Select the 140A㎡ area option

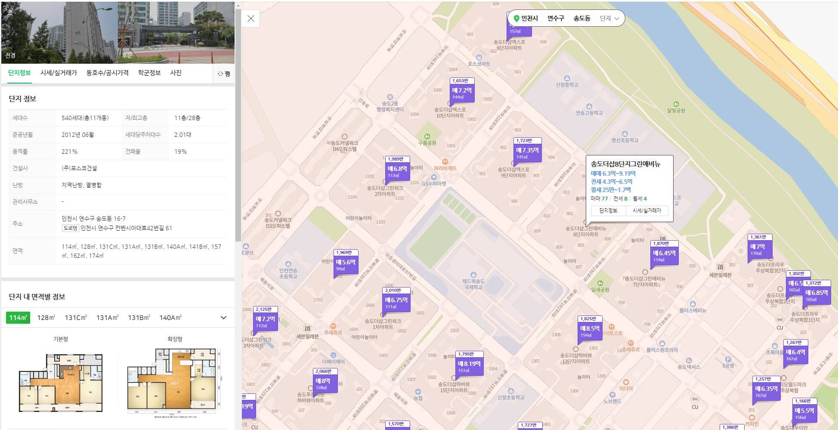(170, 318)
